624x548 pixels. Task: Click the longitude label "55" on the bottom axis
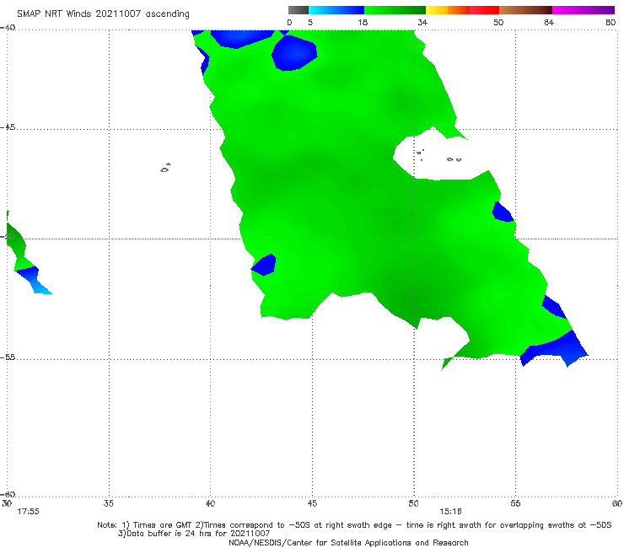click(x=515, y=503)
